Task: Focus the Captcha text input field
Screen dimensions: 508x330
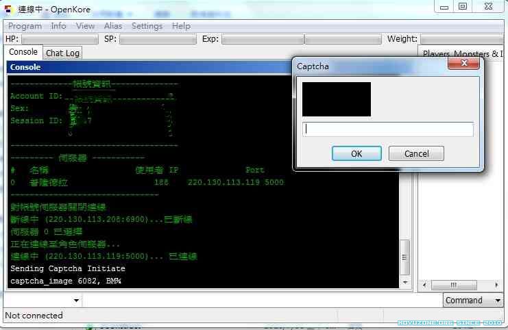Action: click(387, 129)
